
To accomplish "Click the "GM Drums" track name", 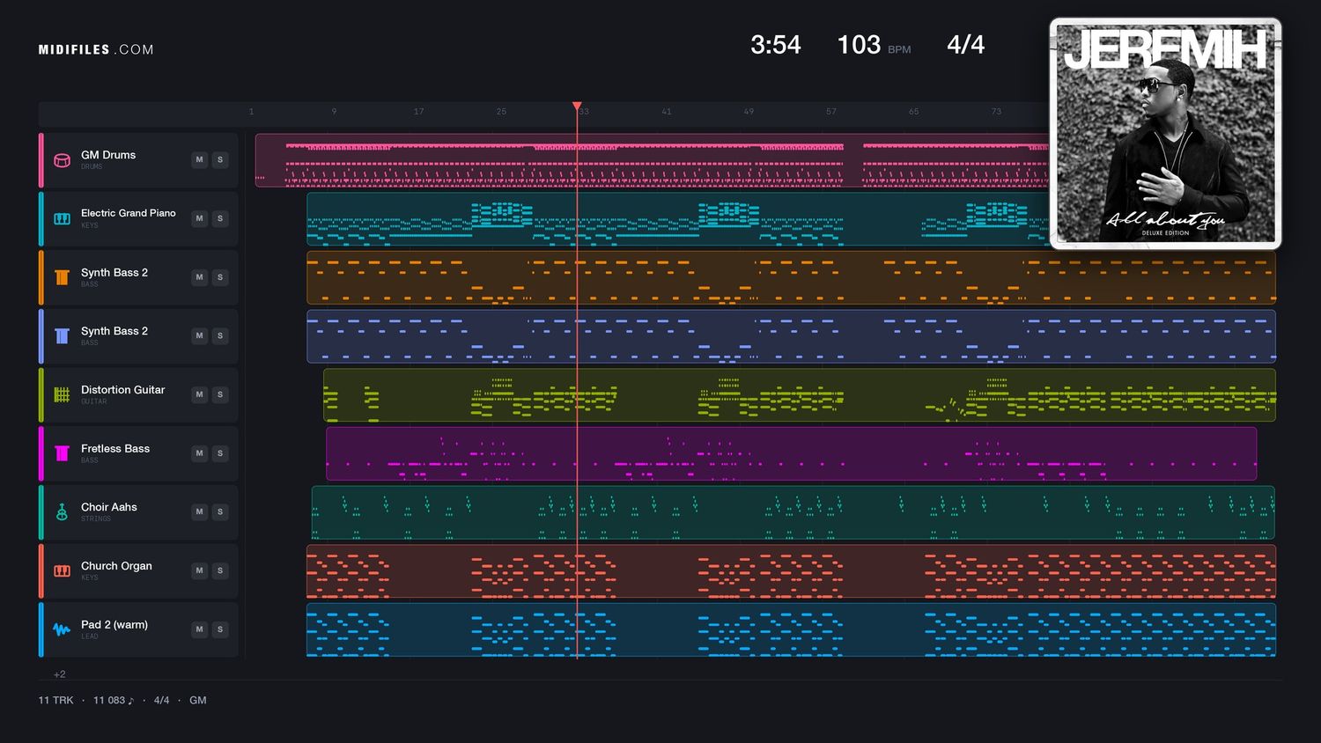I will coord(108,155).
